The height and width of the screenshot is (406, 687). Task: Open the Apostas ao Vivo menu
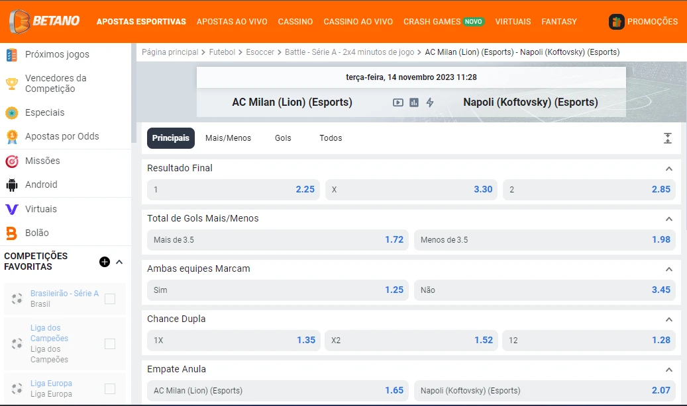point(232,22)
